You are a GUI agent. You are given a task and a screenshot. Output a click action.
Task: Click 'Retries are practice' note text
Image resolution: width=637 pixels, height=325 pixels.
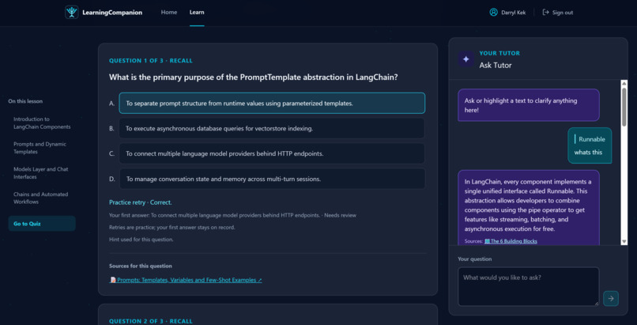click(172, 227)
